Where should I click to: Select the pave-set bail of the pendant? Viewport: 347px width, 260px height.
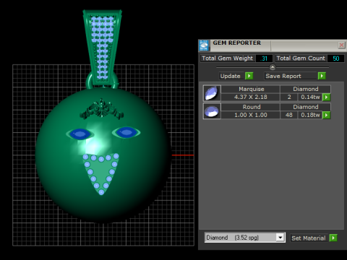pyautogui.click(x=103, y=47)
